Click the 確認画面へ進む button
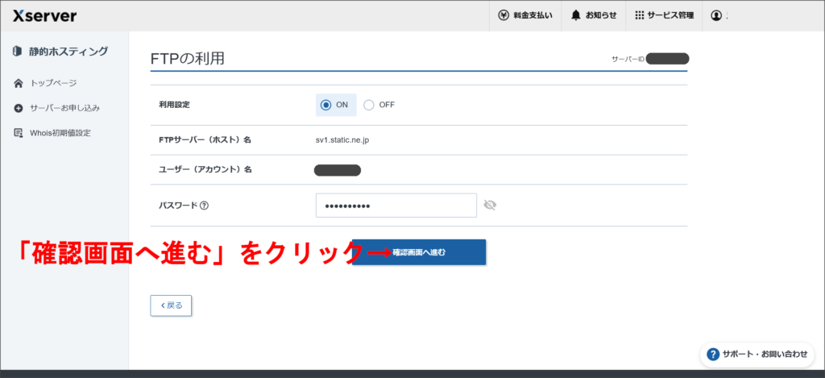This screenshot has width=825, height=378. tap(419, 252)
